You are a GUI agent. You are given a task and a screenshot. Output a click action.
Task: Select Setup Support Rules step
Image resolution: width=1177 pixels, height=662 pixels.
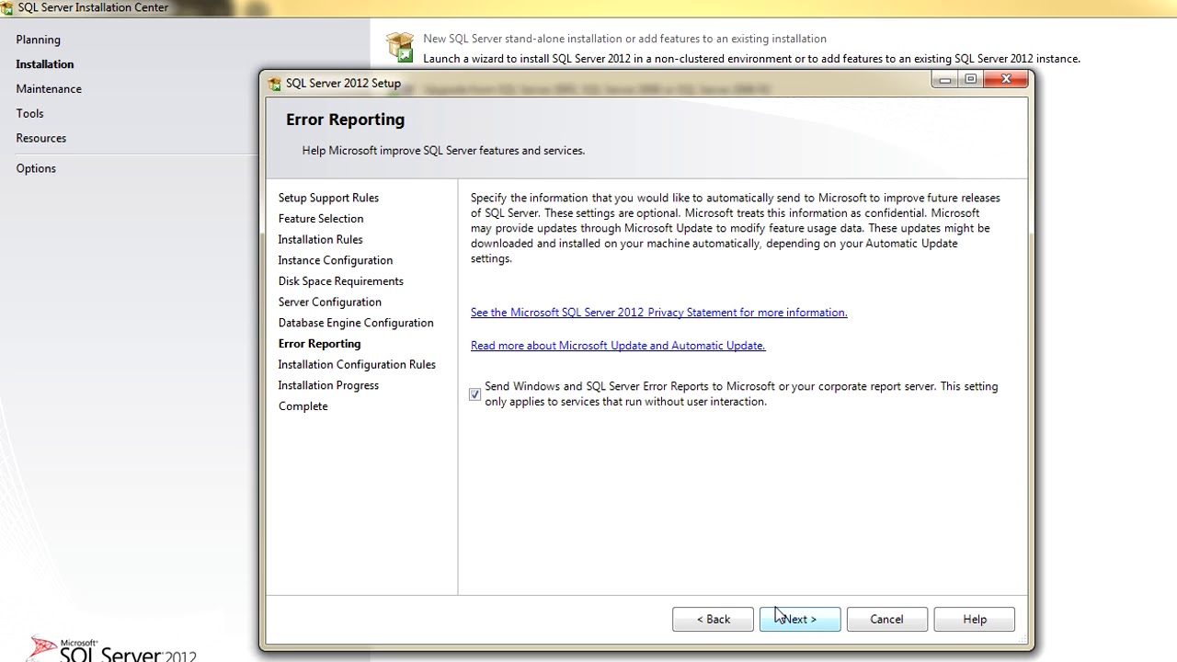328,198
